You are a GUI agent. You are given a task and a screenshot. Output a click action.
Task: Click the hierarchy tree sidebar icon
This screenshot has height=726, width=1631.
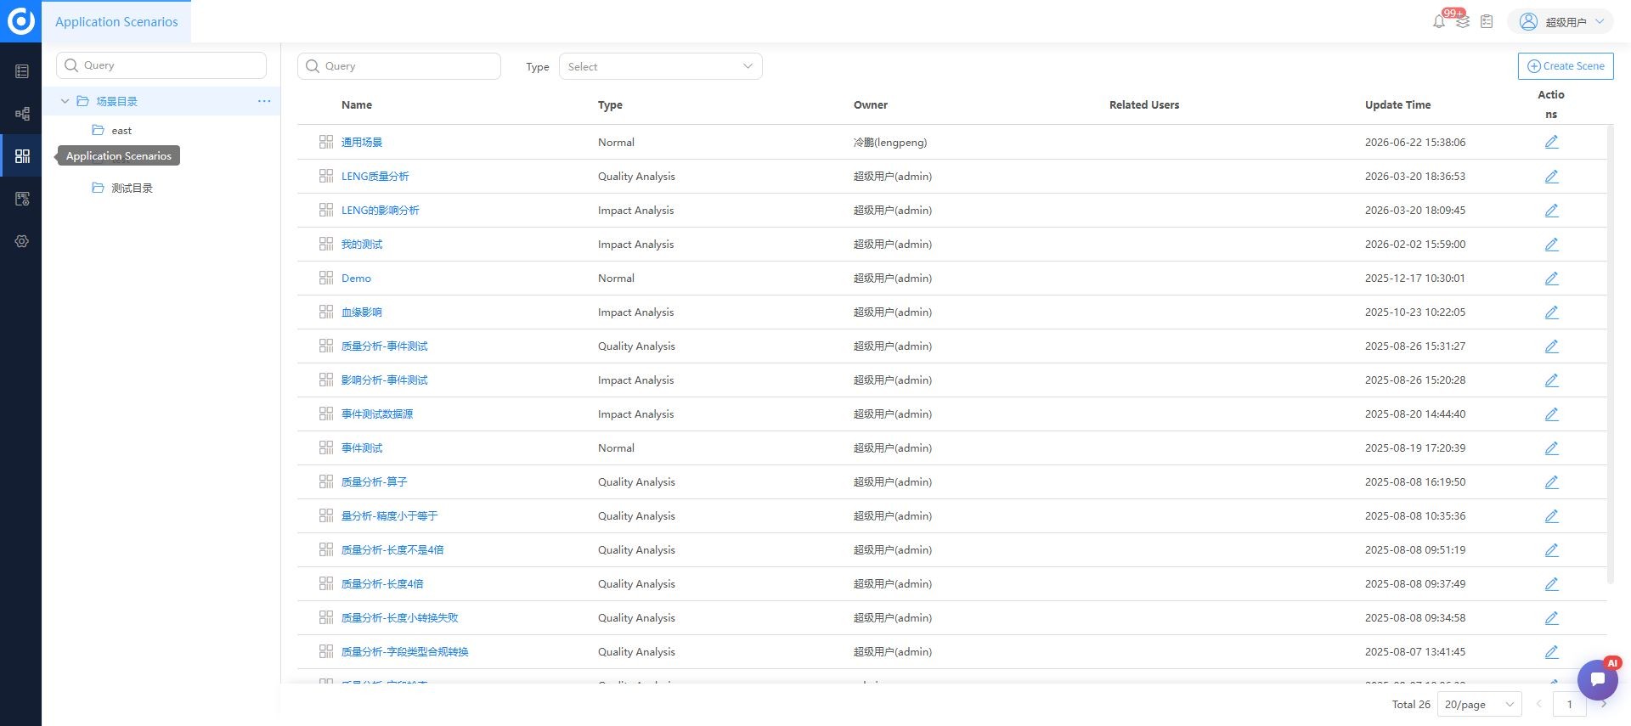(x=22, y=114)
